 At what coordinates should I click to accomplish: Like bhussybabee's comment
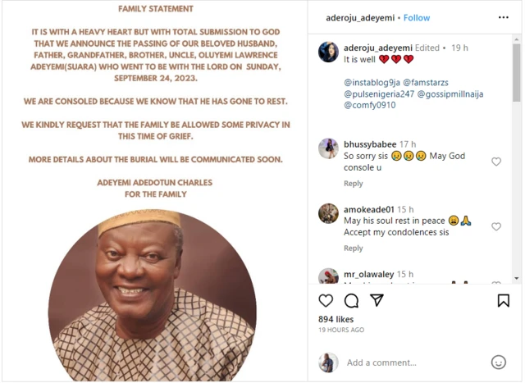[x=496, y=162]
